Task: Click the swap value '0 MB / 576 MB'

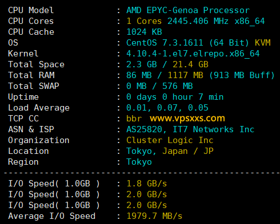Action: pos(159,86)
